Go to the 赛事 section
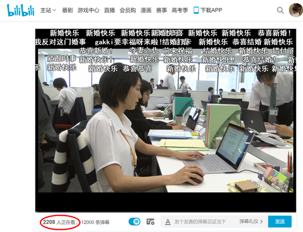 point(161,10)
